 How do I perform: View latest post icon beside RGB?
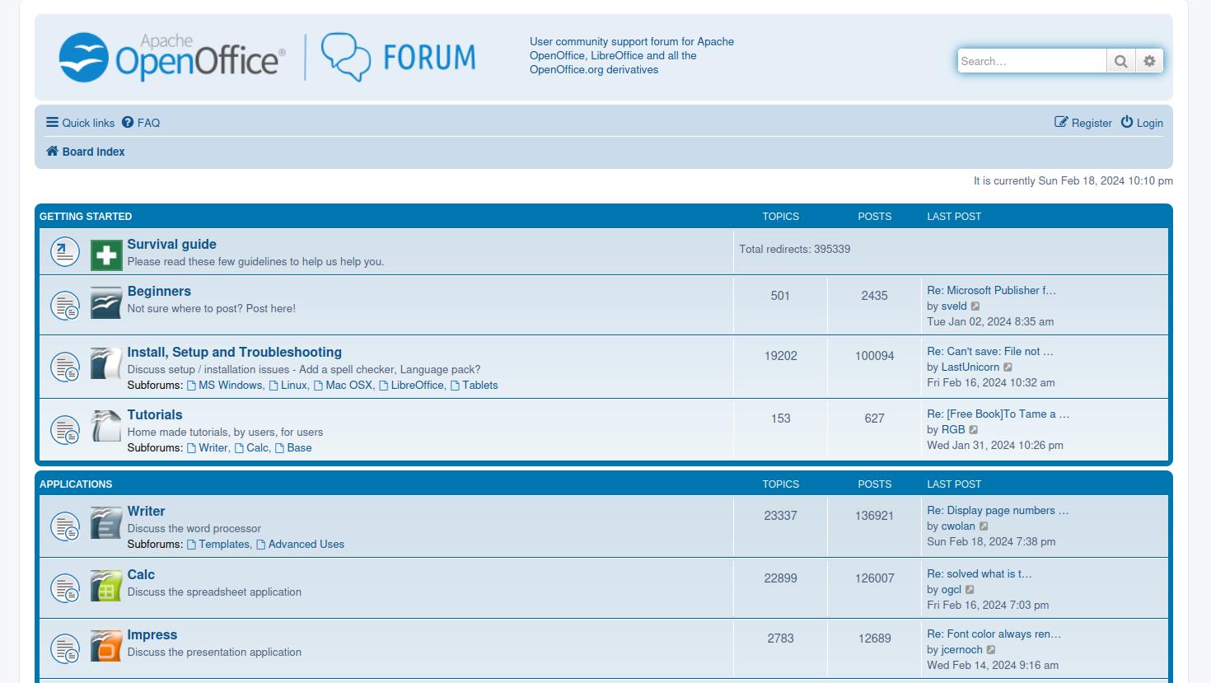(974, 430)
